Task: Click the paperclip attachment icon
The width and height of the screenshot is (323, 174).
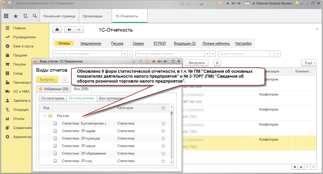Action: (x=217, y=63)
